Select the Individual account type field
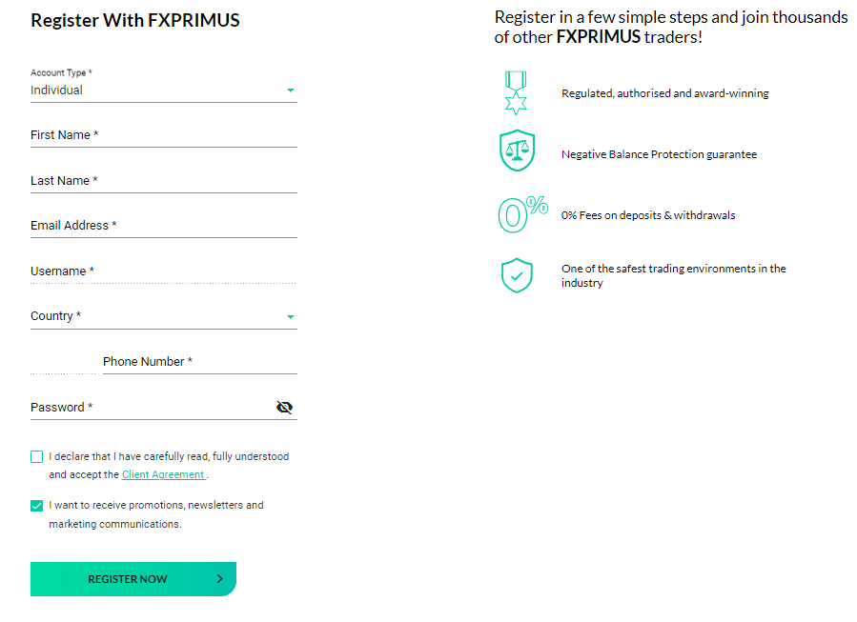The width and height of the screenshot is (857, 622). 163,90
